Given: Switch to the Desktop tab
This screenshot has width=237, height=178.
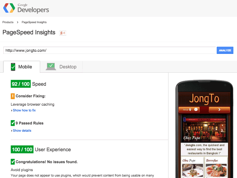Looking at the screenshot, I should [61, 67].
